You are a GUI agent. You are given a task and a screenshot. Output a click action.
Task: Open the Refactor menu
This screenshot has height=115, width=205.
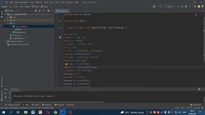click(39, 2)
